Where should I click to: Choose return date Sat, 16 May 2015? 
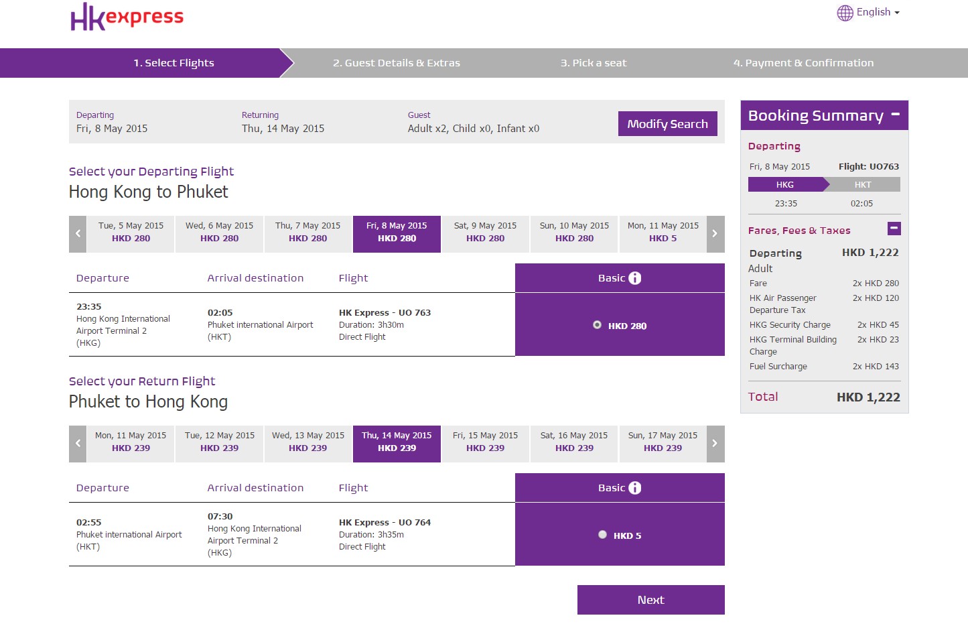point(574,444)
